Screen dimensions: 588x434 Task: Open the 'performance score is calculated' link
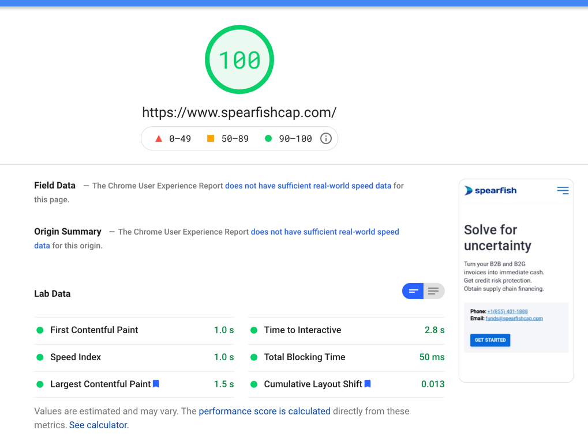tap(264, 411)
